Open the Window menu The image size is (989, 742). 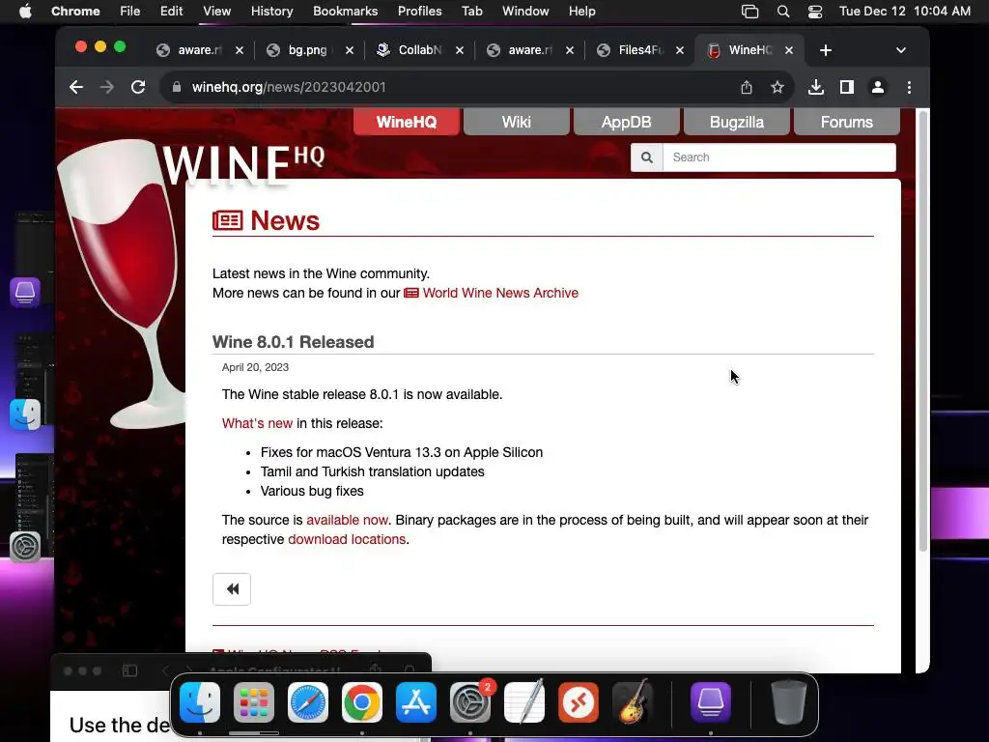click(x=525, y=12)
